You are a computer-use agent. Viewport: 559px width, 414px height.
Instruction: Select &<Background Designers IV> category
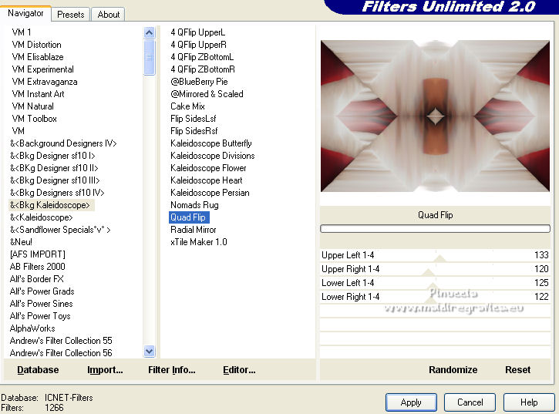[x=63, y=143]
